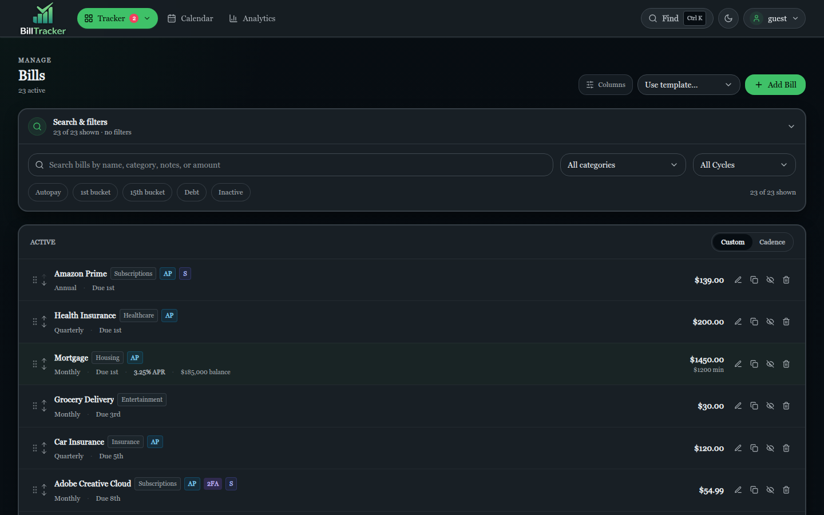Open the Columns settings
This screenshot has width=824, height=515.
(605, 85)
